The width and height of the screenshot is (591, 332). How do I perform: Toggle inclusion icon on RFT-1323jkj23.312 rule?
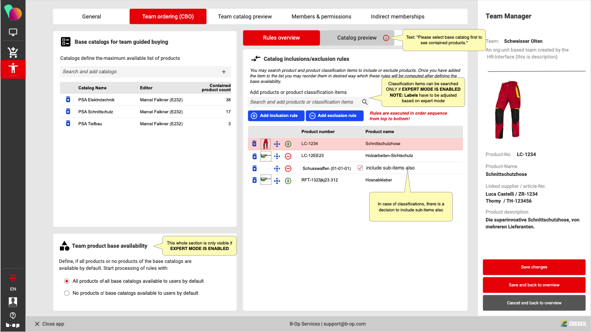coord(288,181)
